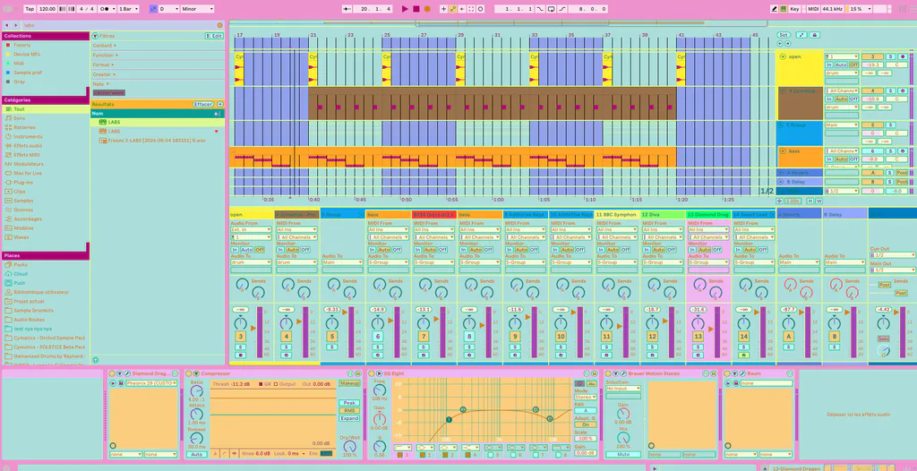The height and width of the screenshot is (471, 917).
Task: Click the Effacer button in results
Action: click(x=203, y=104)
